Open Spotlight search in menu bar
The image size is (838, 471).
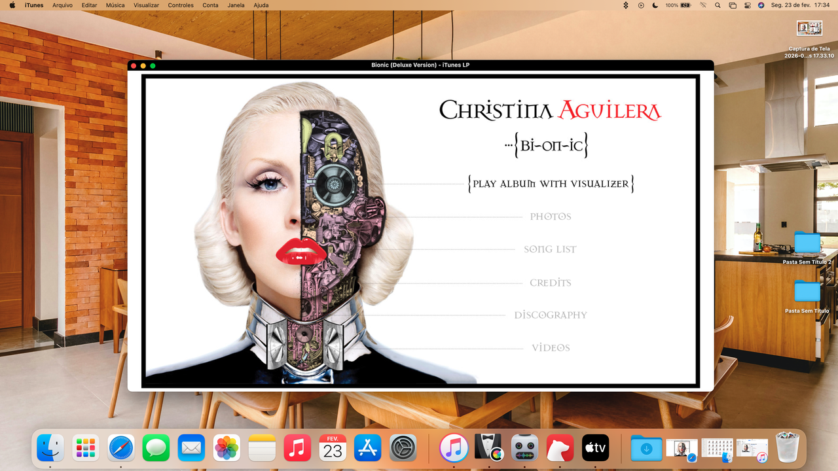tap(718, 5)
